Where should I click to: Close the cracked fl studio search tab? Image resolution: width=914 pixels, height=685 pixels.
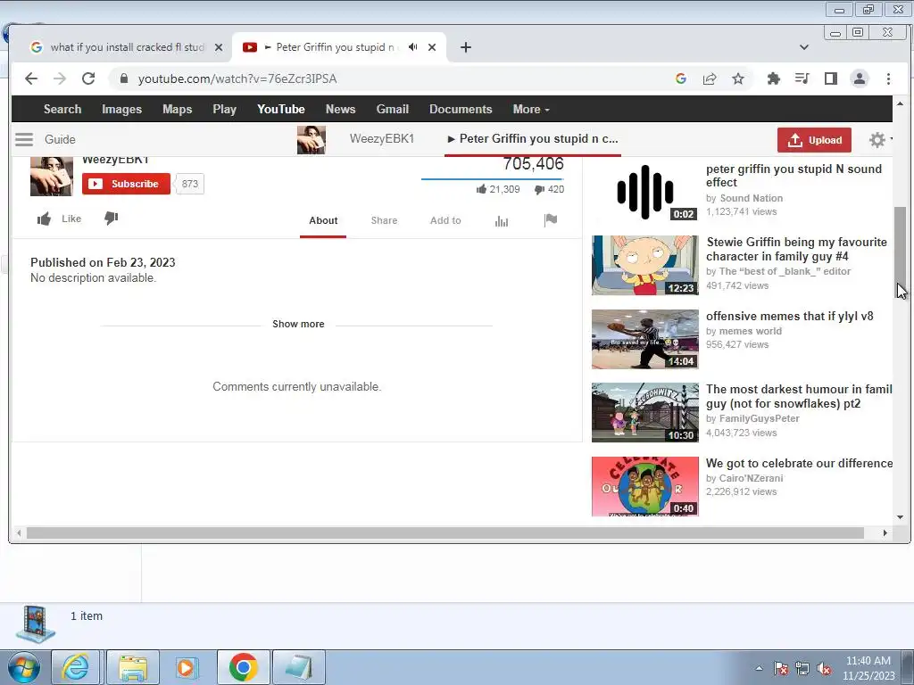pos(219,47)
